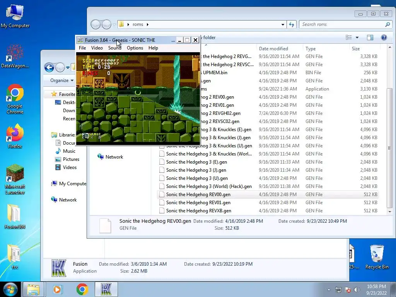Select Libraries in rear Explorer sidebar
Image resolution: width=396 pixels, height=297 pixels.
[x=63, y=135]
